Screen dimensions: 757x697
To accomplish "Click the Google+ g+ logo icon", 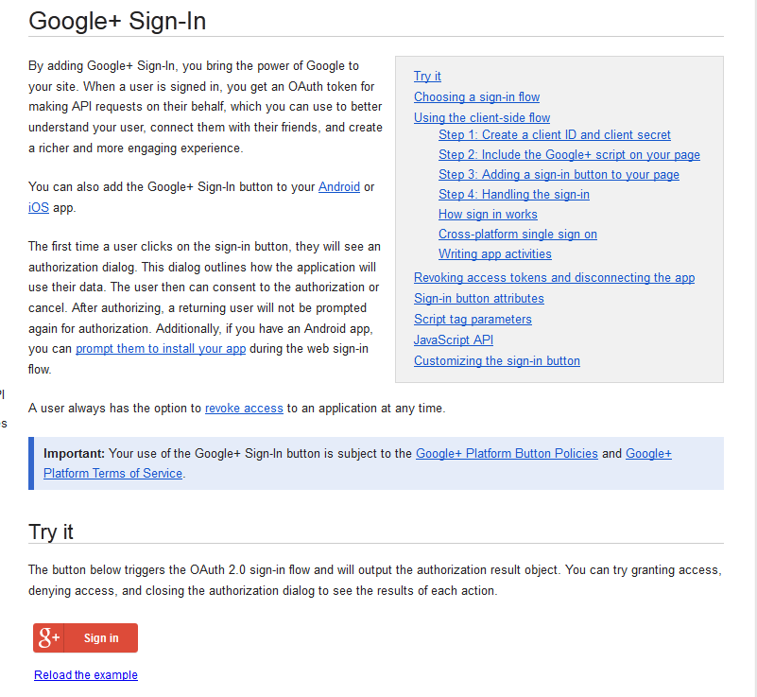I will [49, 637].
